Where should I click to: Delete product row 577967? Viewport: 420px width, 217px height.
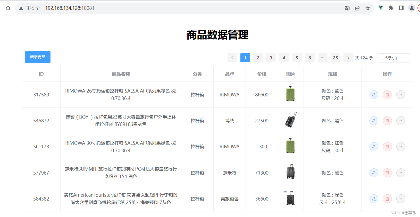[x=387, y=173]
